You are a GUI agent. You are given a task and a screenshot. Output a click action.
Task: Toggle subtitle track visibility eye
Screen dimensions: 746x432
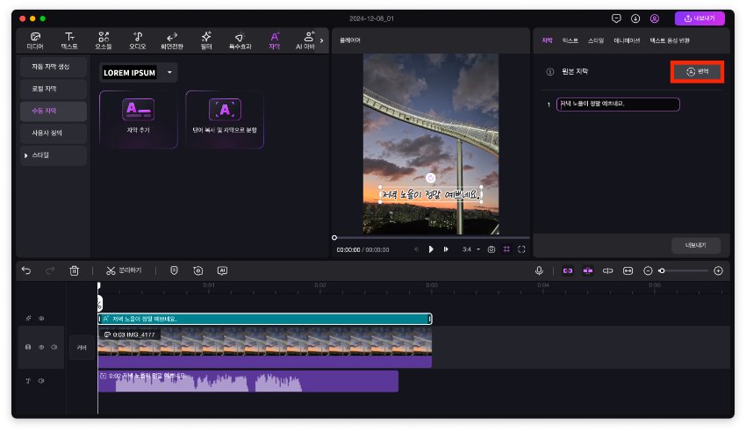[x=41, y=318]
